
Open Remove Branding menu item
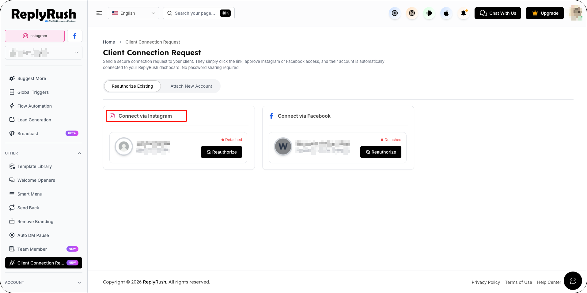(x=44, y=222)
